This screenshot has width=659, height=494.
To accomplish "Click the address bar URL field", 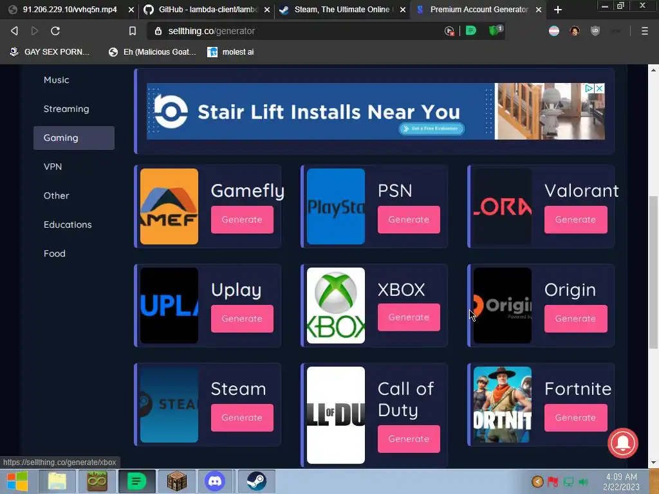I will (x=294, y=31).
